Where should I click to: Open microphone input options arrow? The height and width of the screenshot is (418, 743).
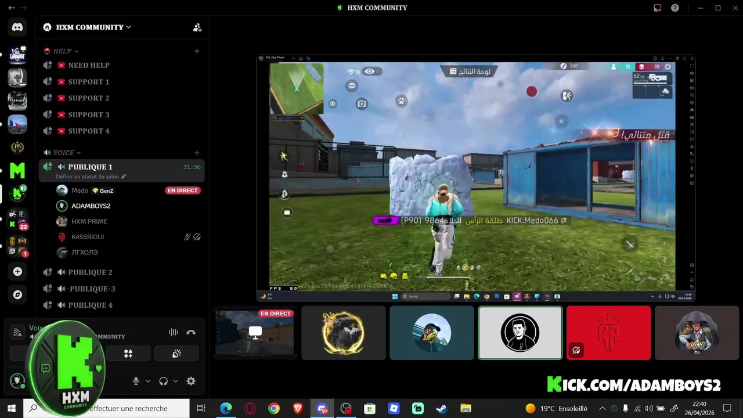click(148, 381)
